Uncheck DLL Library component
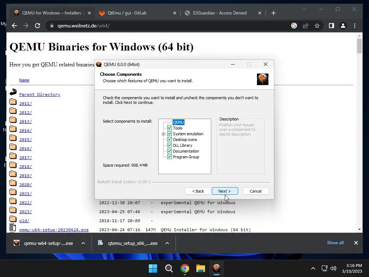This screenshot has height=277, width=369. tap(169, 145)
